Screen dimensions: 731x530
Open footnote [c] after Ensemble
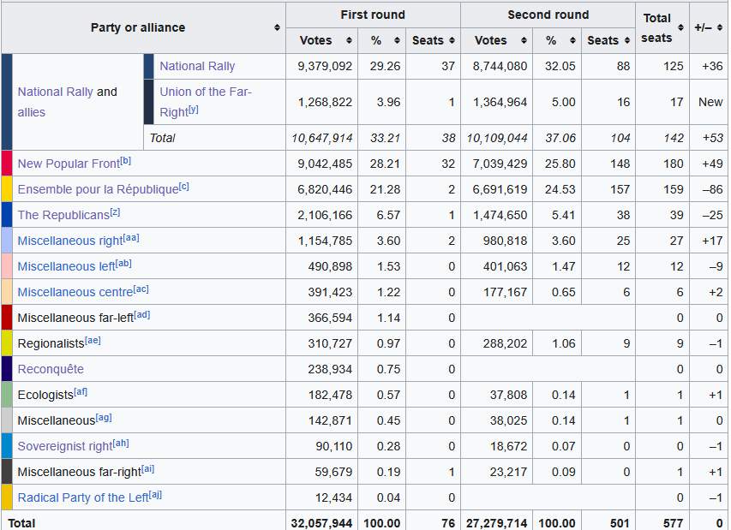[x=183, y=187]
